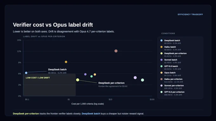Click the 'Verifier cost vs Opus label drift' title
The width and height of the screenshot is (216, 121).
coord(53,25)
